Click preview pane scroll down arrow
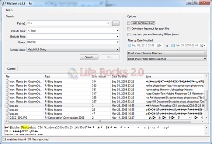Screen dimensions: 212x144 206,133
